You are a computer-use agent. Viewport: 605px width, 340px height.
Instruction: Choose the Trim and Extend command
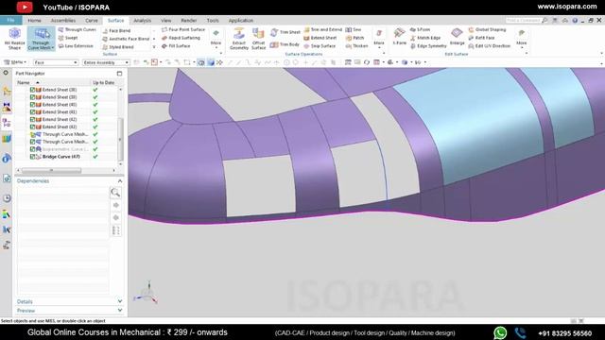coord(323,29)
